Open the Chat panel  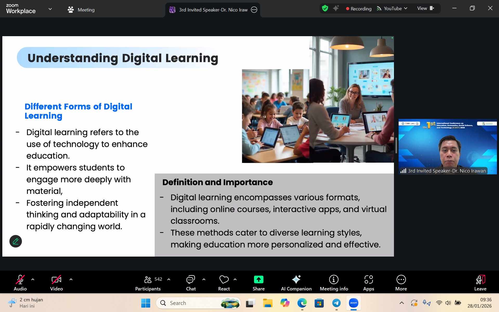click(x=191, y=283)
